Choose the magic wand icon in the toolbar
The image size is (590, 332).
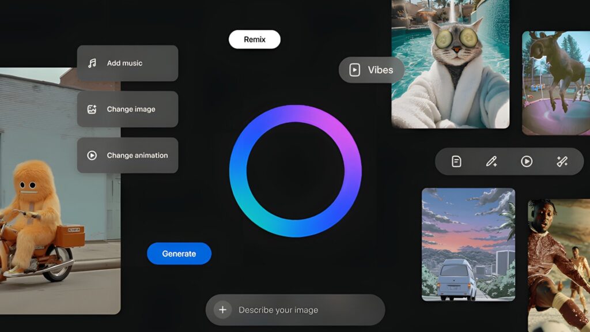click(x=562, y=161)
